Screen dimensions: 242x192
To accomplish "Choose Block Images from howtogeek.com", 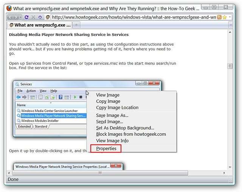I will [132, 134].
